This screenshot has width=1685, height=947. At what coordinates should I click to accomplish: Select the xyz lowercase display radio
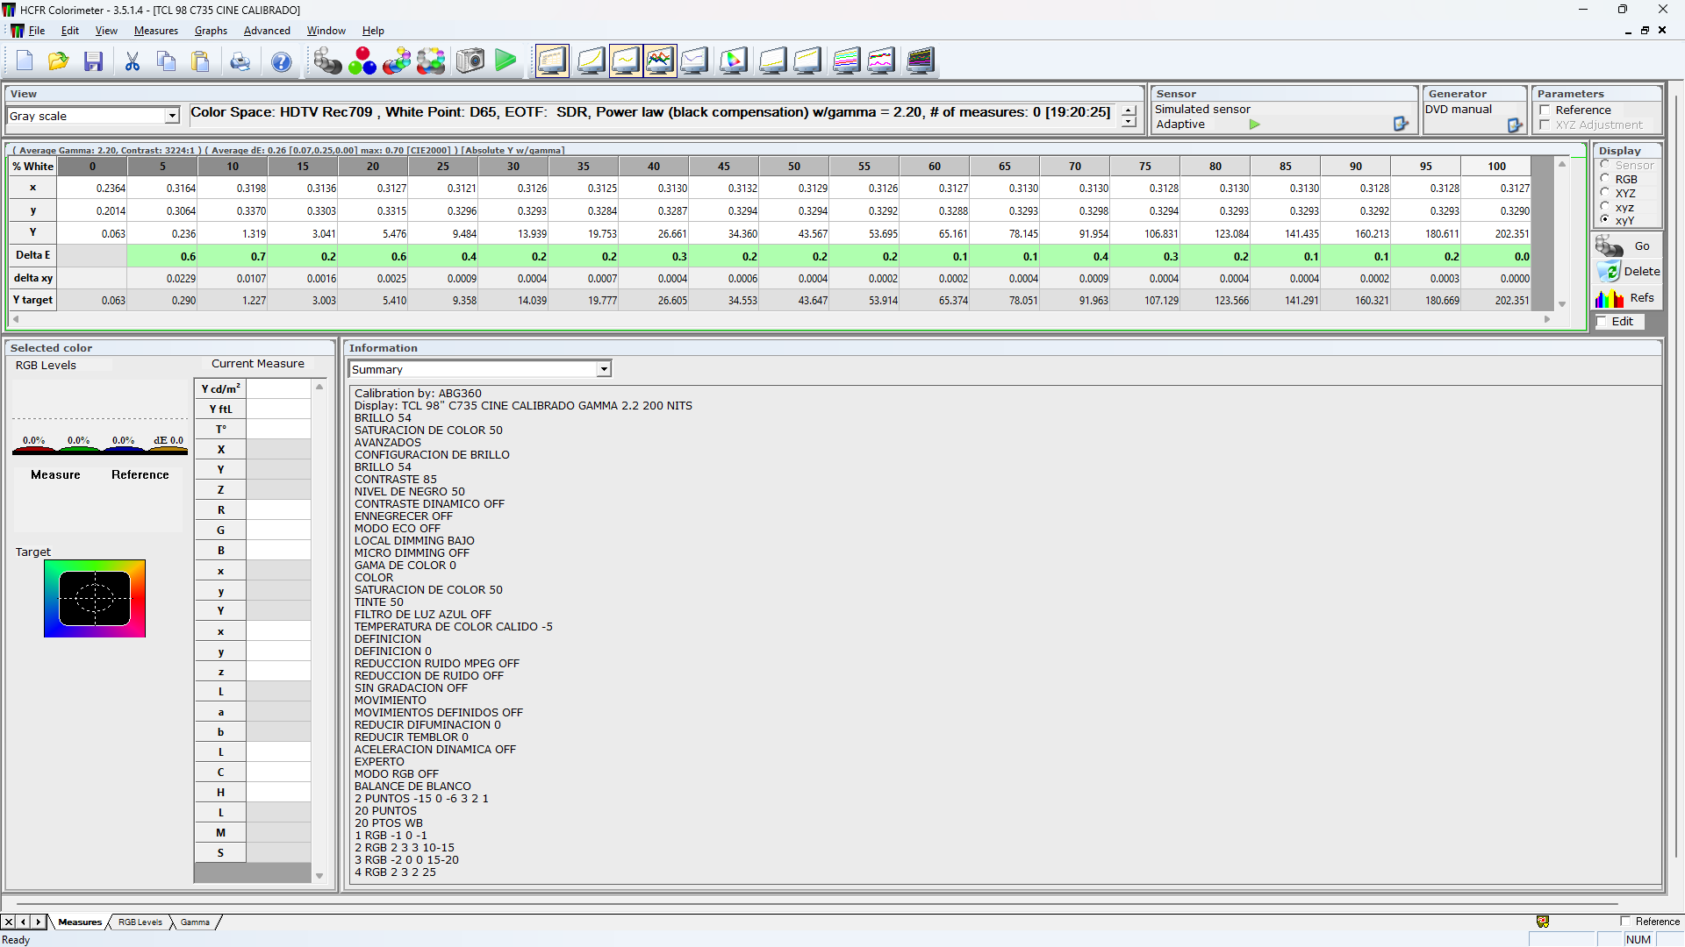[x=1605, y=207]
